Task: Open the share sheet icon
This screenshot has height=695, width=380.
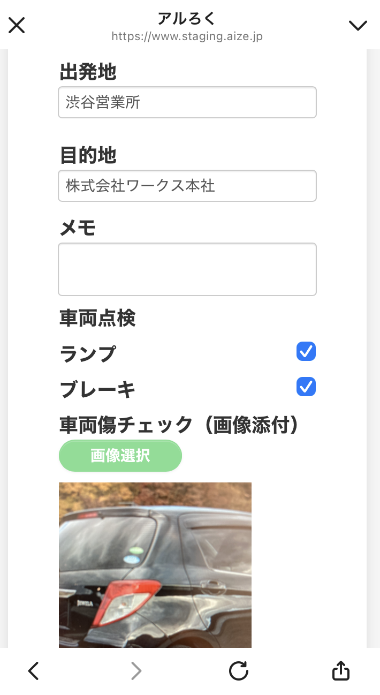Action: click(x=341, y=671)
